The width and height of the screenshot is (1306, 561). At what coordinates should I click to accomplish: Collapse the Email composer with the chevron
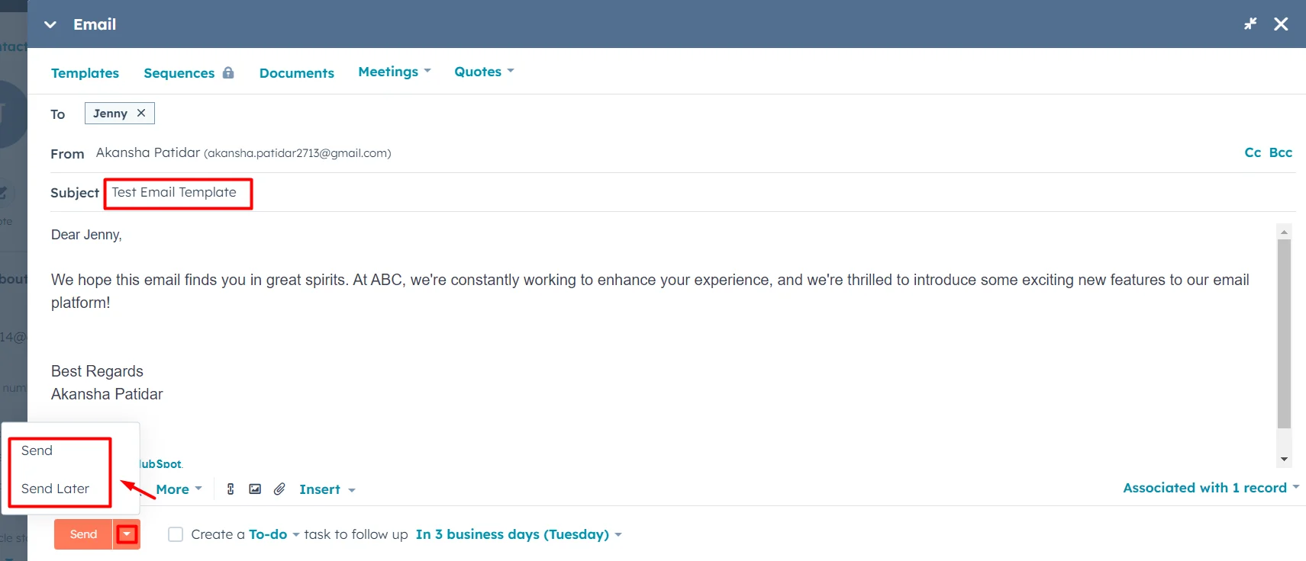49,24
